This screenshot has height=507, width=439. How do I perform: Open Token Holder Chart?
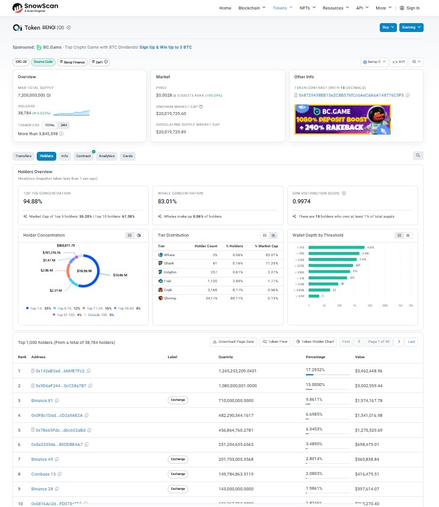pos(315,342)
